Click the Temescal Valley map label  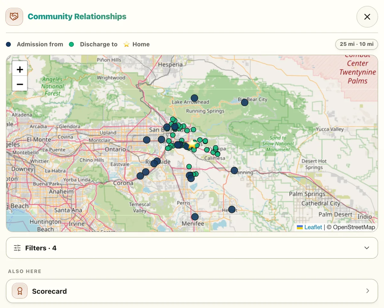point(140,207)
